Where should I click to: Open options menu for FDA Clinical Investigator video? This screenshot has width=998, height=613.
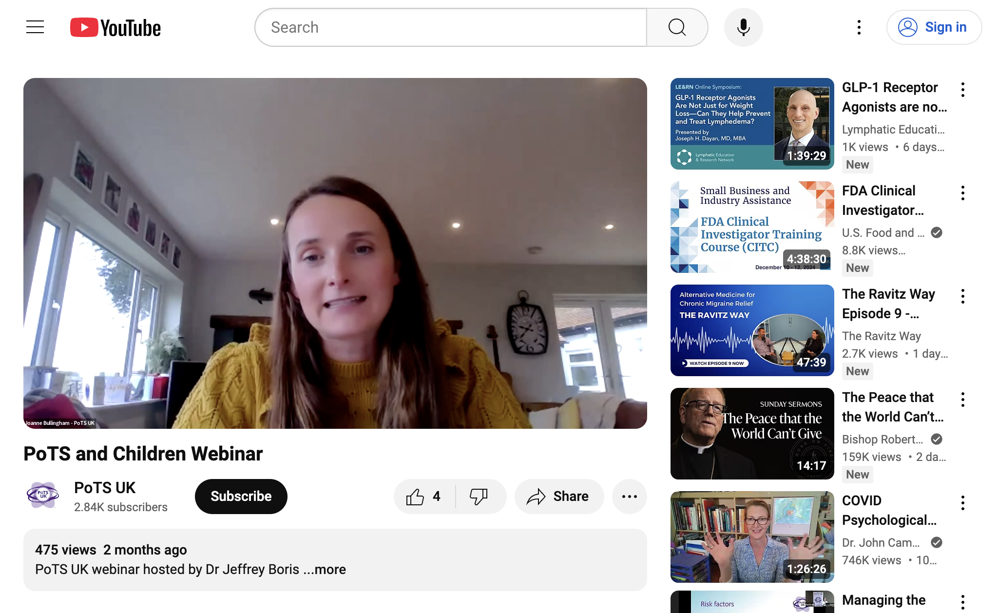[x=962, y=193]
